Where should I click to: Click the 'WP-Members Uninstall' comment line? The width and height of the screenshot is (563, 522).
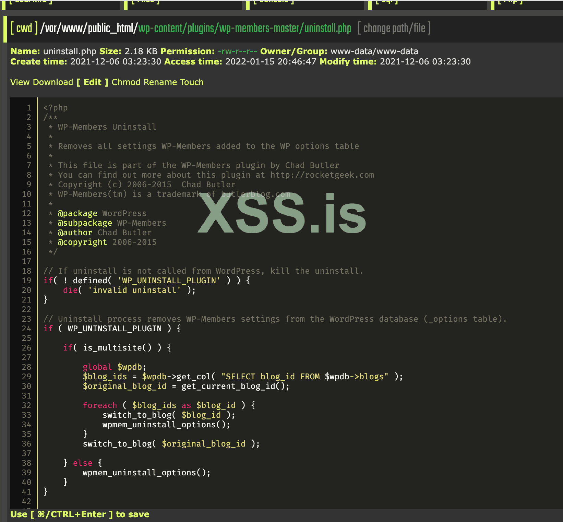[107, 127]
